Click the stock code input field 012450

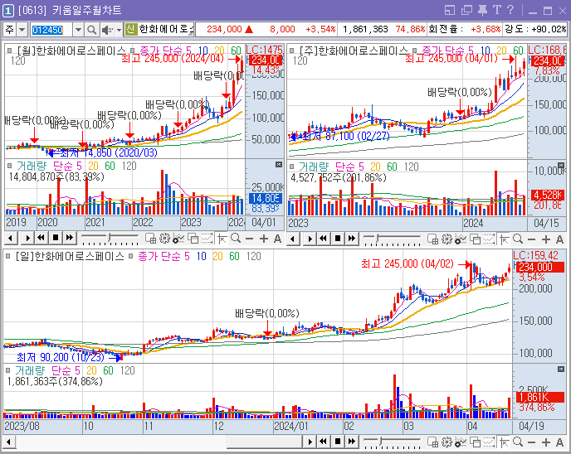(51, 30)
